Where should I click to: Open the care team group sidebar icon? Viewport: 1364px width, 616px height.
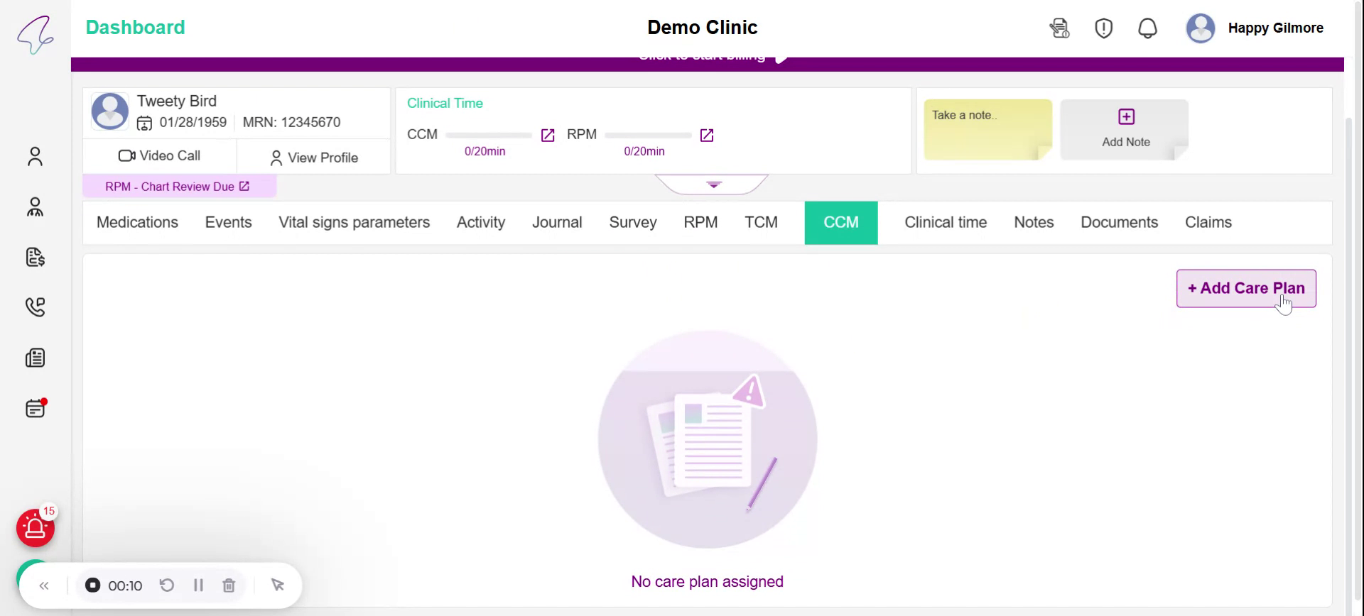(x=35, y=207)
